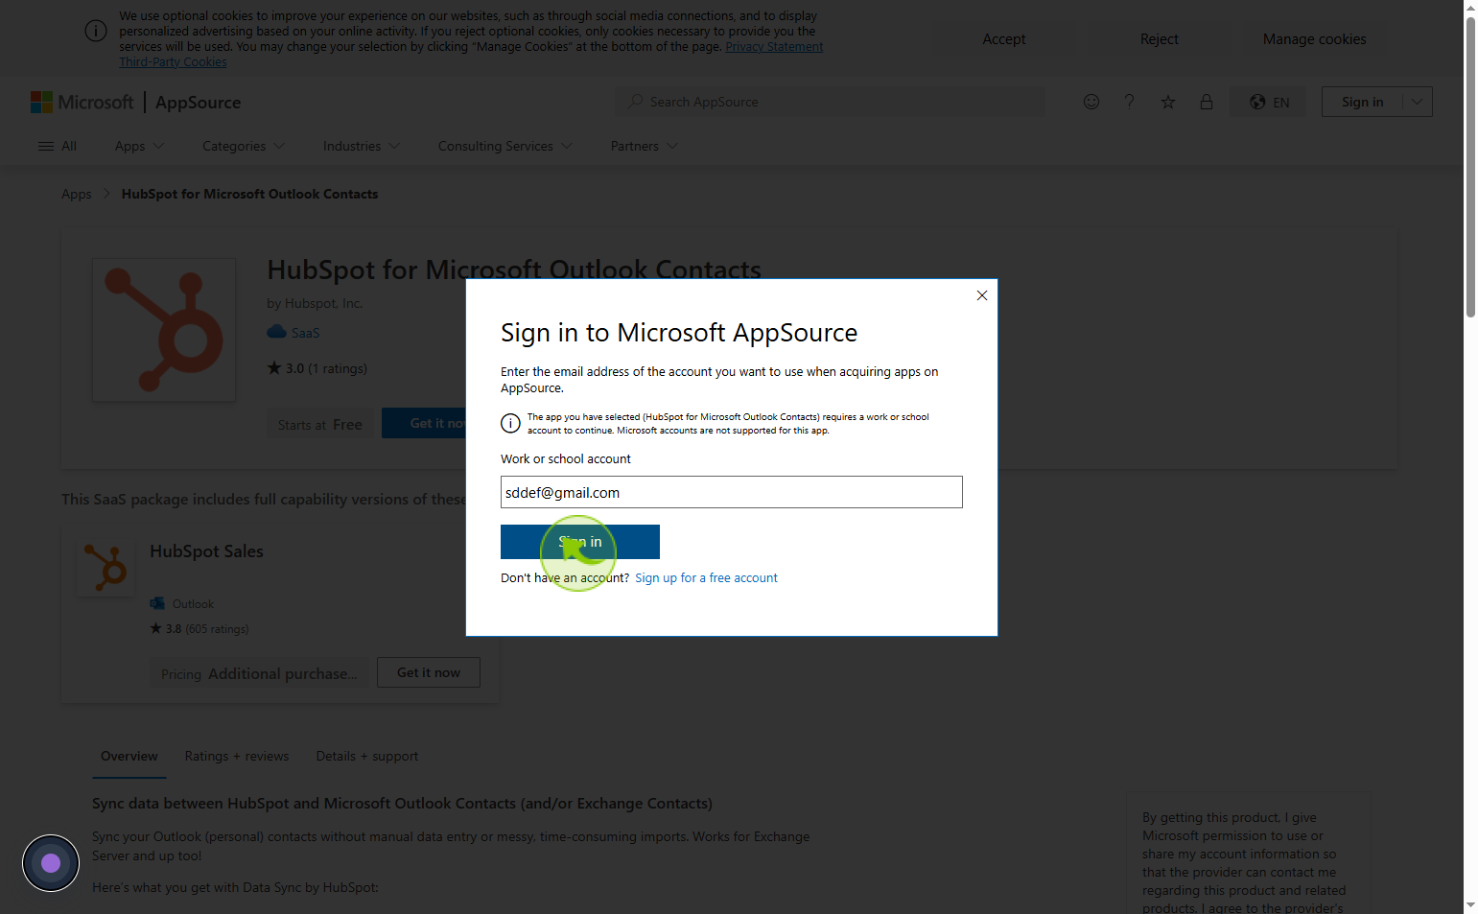Image resolution: width=1478 pixels, height=914 pixels.
Task: Open the All hamburger menu
Action: click(57, 146)
